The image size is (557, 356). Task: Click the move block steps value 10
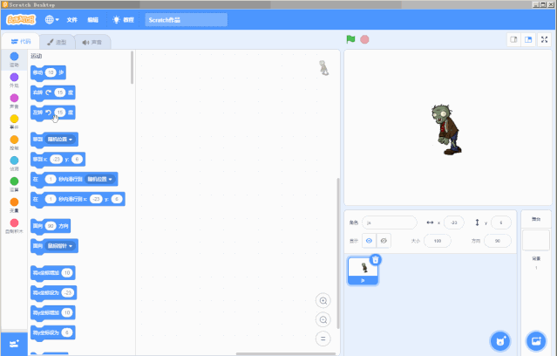[51, 72]
